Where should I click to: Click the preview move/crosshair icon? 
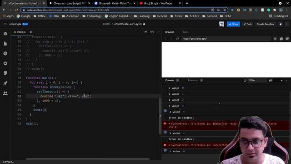275,39
